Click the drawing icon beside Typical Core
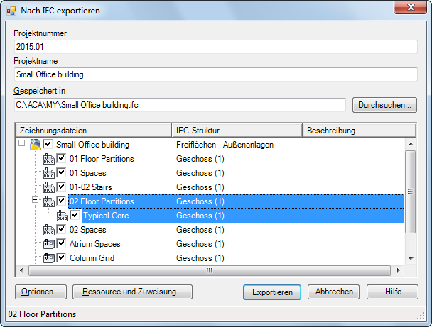This screenshot has height=327, width=432. pos(63,216)
